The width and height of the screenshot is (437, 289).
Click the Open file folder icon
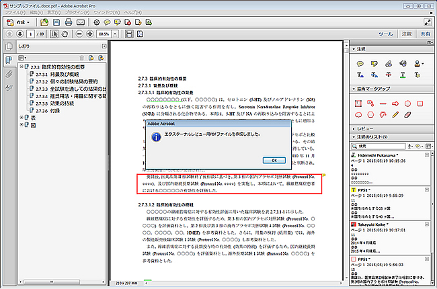pyautogui.click(x=44, y=22)
